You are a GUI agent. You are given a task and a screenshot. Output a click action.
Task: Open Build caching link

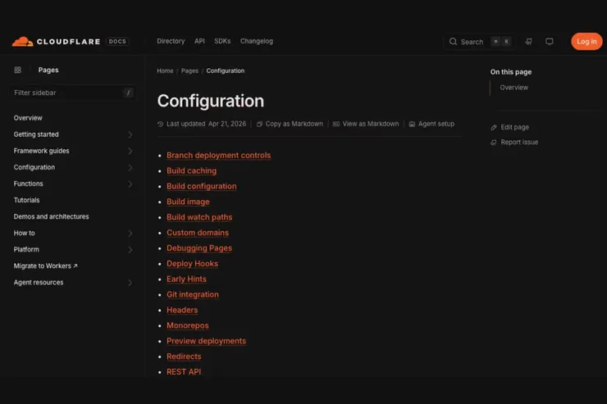pos(192,171)
